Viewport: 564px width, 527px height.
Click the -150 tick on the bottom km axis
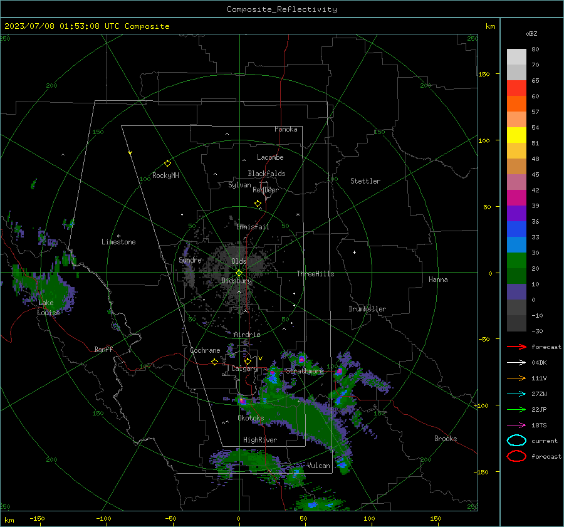37,518
